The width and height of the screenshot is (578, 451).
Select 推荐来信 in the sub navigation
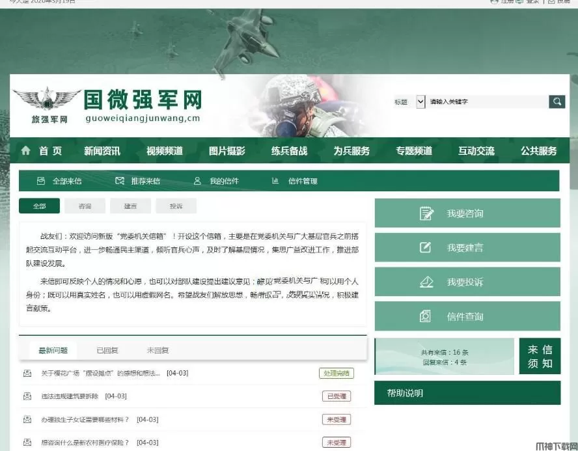[146, 181]
